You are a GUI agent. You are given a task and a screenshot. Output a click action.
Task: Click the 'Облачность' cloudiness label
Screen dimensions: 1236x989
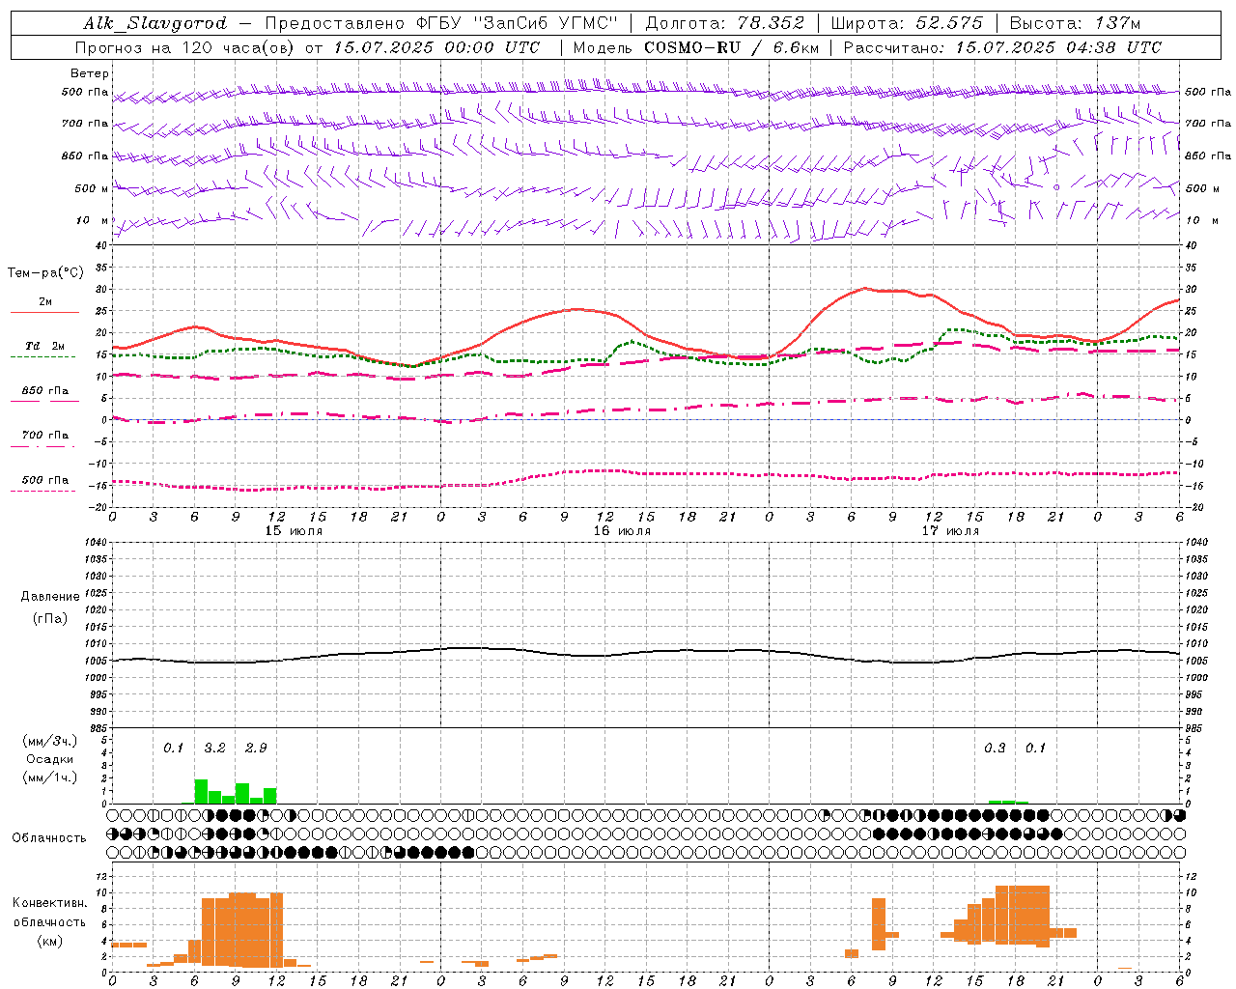coord(49,838)
